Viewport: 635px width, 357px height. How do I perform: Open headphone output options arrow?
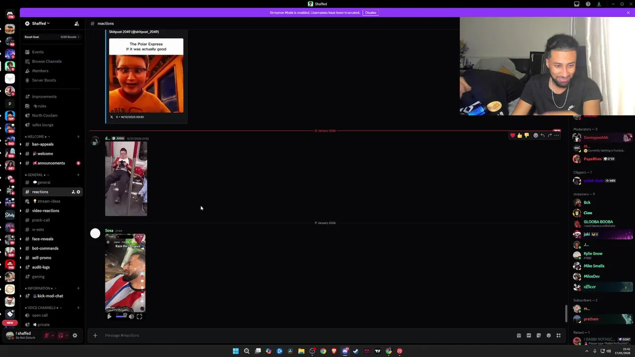(x=66, y=336)
